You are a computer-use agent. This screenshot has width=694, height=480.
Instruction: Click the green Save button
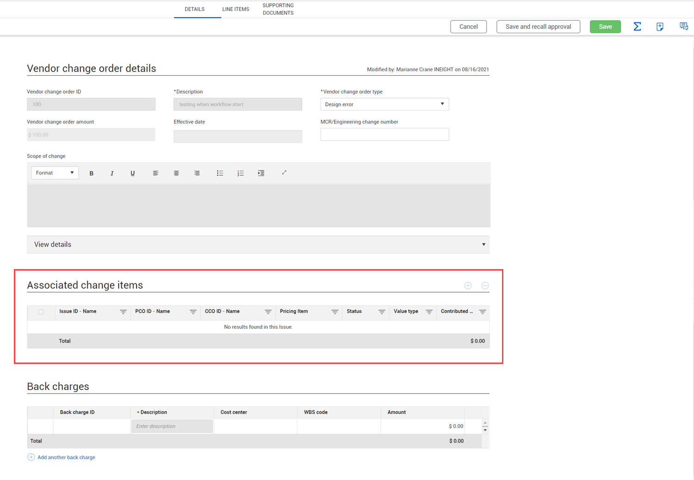605,27
